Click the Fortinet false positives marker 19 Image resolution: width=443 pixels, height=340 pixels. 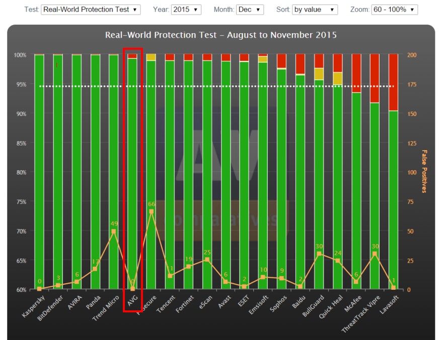(x=188, y=266)
